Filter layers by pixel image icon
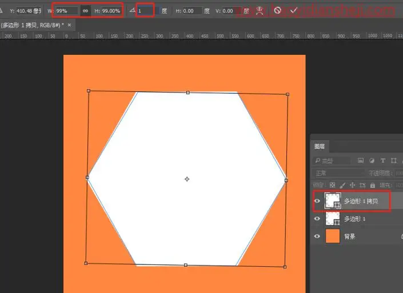Screen dimensions: 403x293 (361, 160)
